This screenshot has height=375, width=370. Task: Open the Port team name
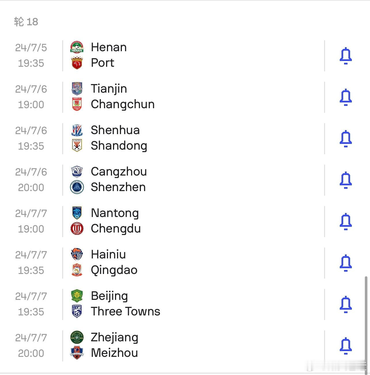click(102, 63)
